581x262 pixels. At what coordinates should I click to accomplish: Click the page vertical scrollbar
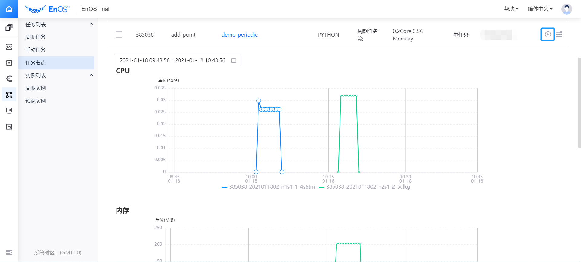[579, 103]
